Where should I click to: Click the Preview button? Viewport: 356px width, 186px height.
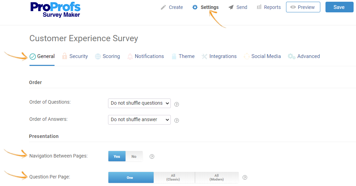click(x=303, y=7)
